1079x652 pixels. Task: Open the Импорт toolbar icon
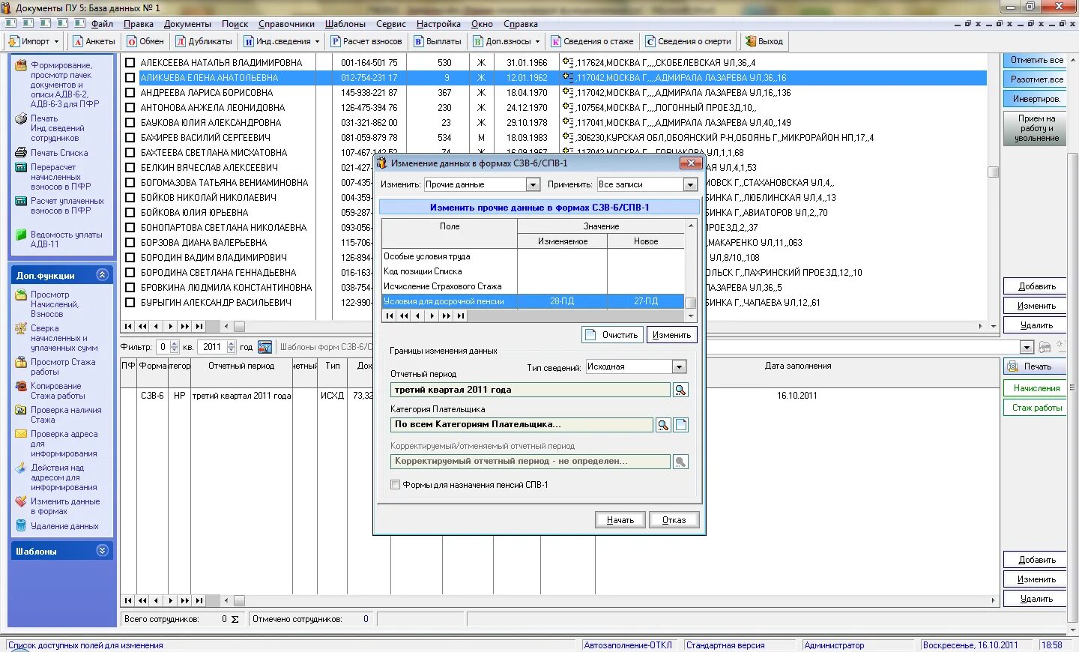(14, 41)
